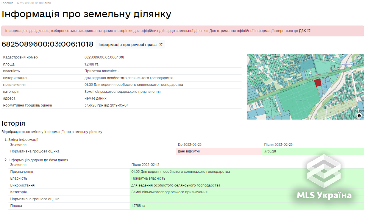The height and width of the screenshot is (213, 370).
Task: Open the info icon on the map
Action: pyautogui.click(x=359, y=116)
